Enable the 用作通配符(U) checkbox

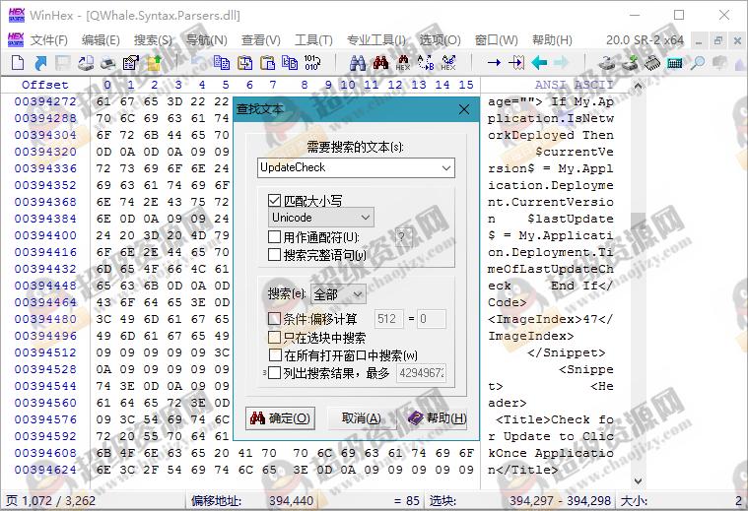274,237
